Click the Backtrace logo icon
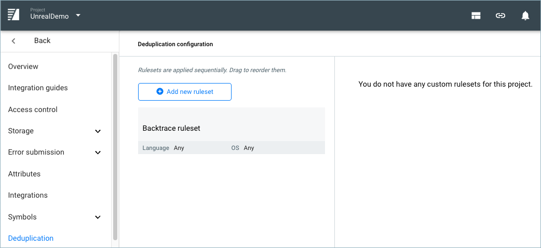This screenshot has height=248, width=541. pyautogui.click(x=13, y=15)
